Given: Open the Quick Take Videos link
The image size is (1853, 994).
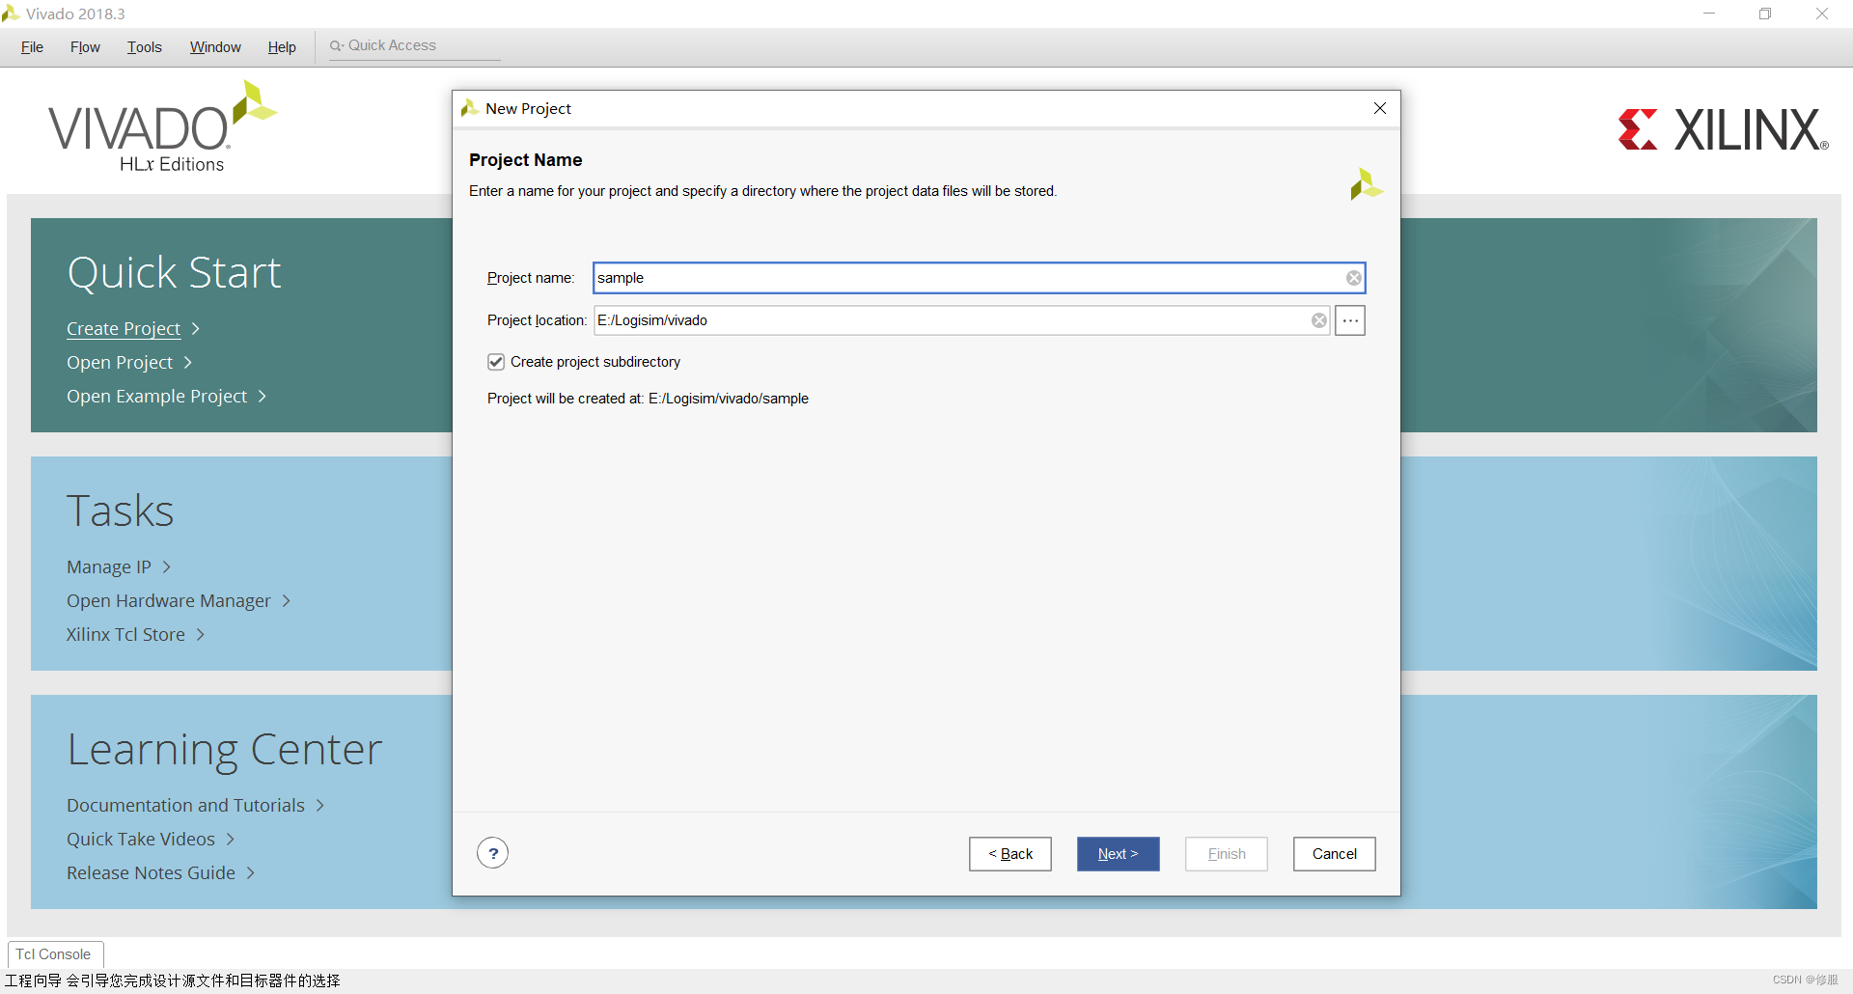Looking at the screenshot, I should pos(141,840).
